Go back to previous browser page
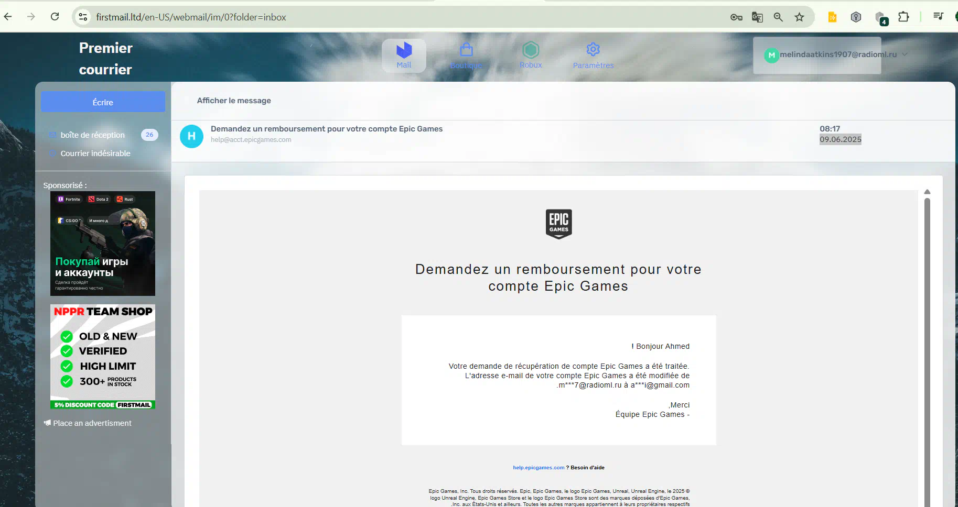The width and height of the screenshot is (958, 507). [8, 17]
